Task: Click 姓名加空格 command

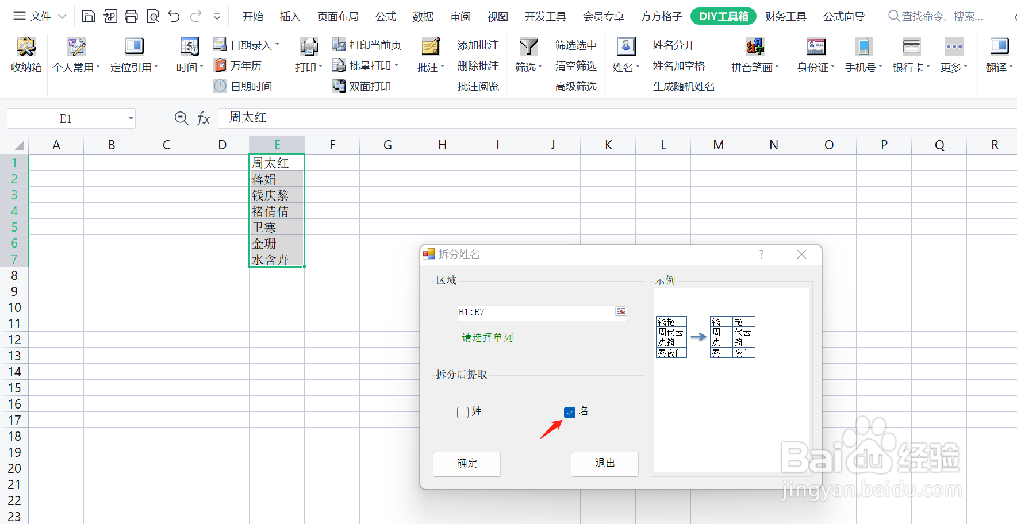Action: pyautogui.click(x=678, y=65)
